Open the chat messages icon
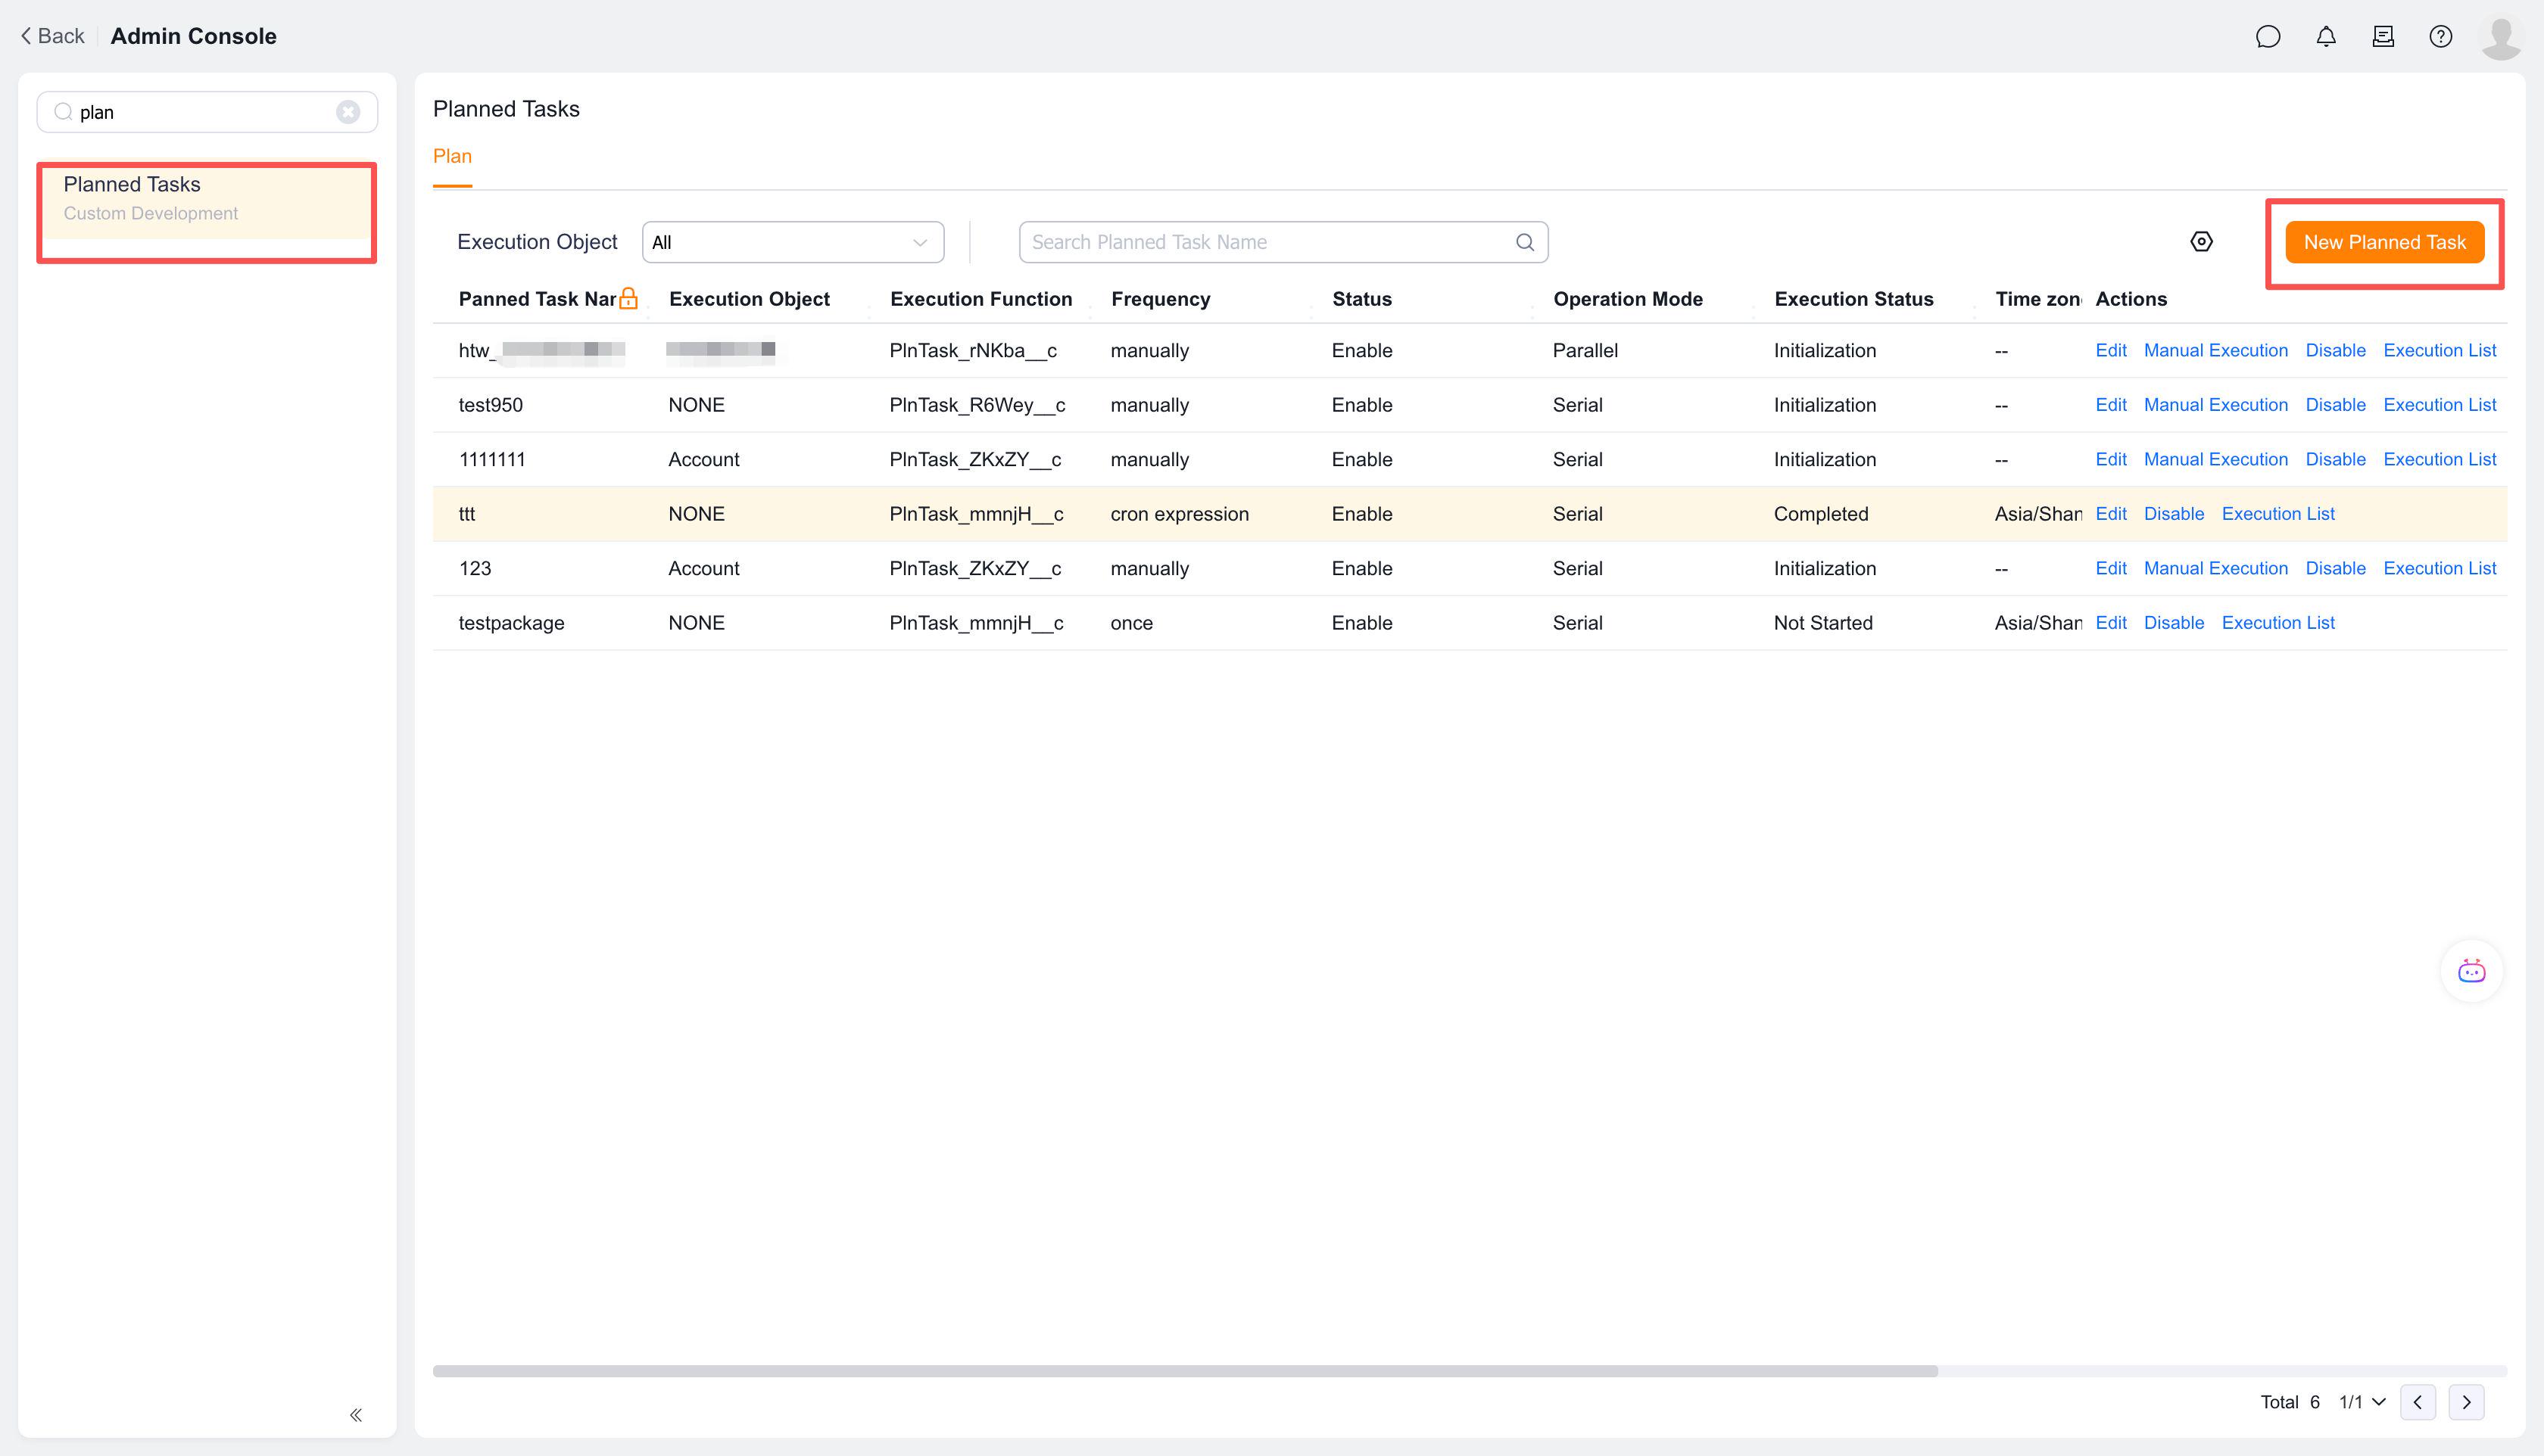Screen dimensions: 2544x1456 click(2268, 37)
